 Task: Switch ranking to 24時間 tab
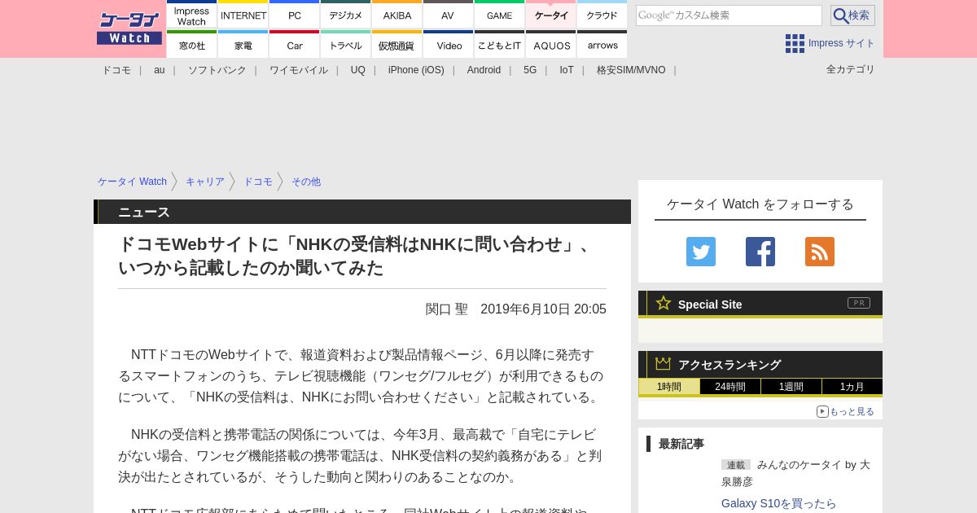[730, 387]
